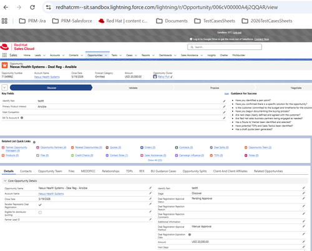This screenshot has height=251, width=312.
Task: Edit Stage field using its pencil icon
Action: click(304, 193)
